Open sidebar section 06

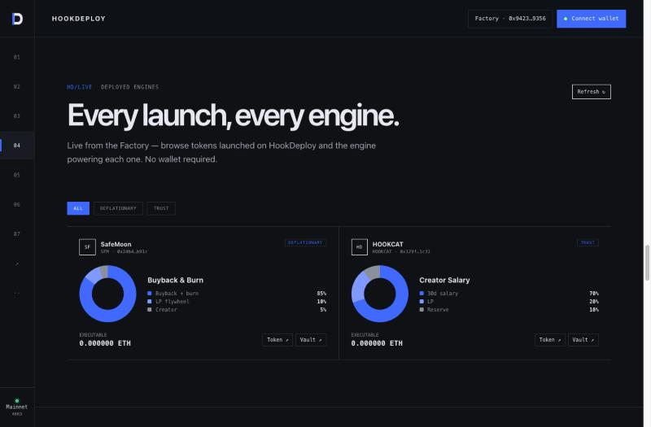[x=16, y=204]
